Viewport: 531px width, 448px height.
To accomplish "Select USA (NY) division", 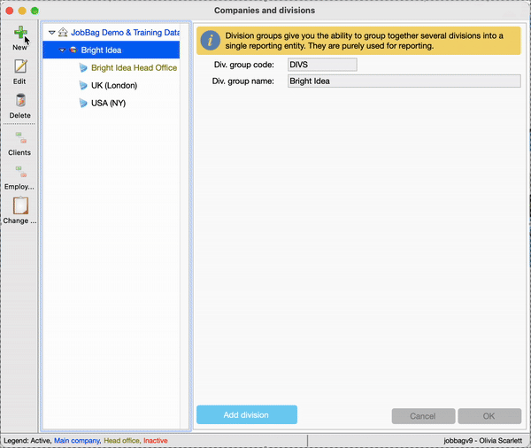I will click(108, 103).
